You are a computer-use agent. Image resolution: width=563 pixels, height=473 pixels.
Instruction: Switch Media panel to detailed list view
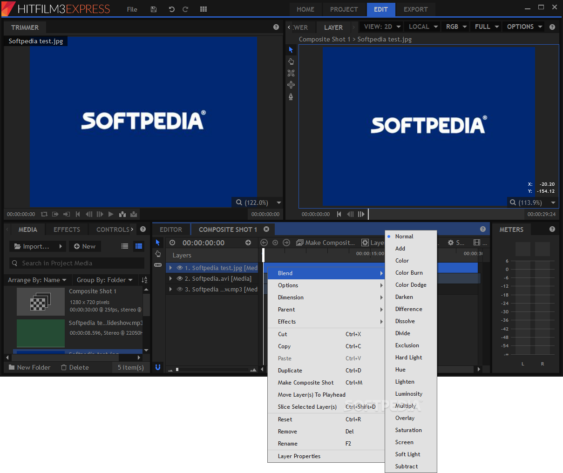139,246
